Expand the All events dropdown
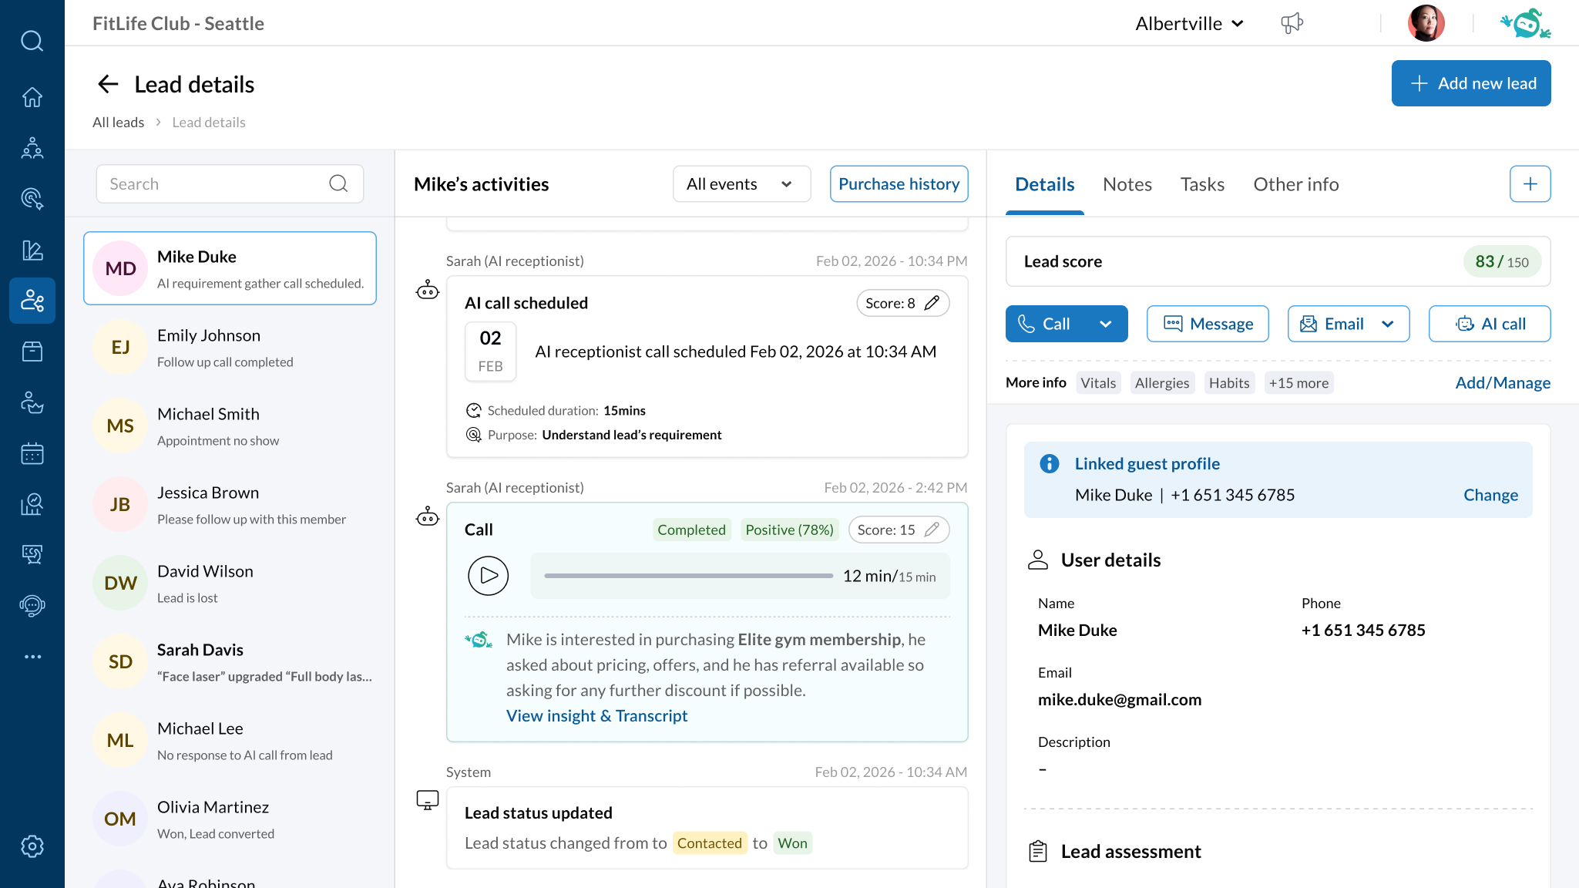 point(741,184)
